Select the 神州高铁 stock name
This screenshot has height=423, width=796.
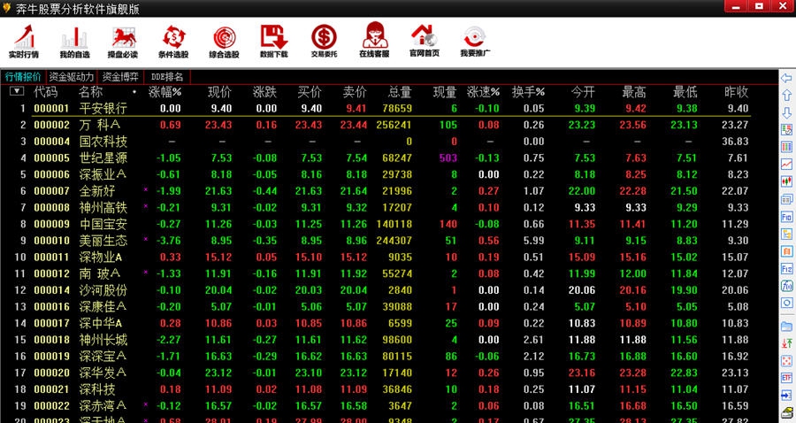(103, 208)
